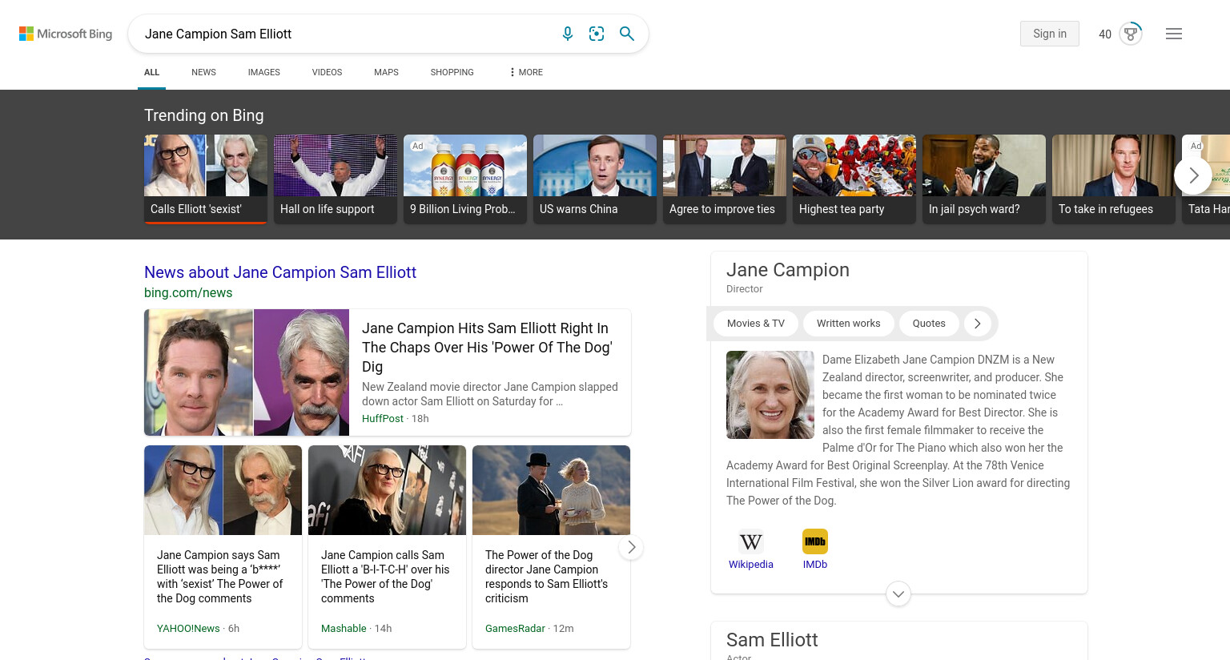Click the HuffPost main story image
This screenshot has height=660, width=1230.
point(247,372)
